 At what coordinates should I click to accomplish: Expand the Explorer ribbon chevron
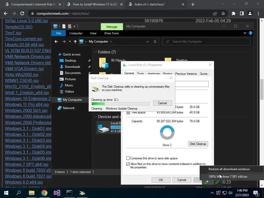[245, 33]
